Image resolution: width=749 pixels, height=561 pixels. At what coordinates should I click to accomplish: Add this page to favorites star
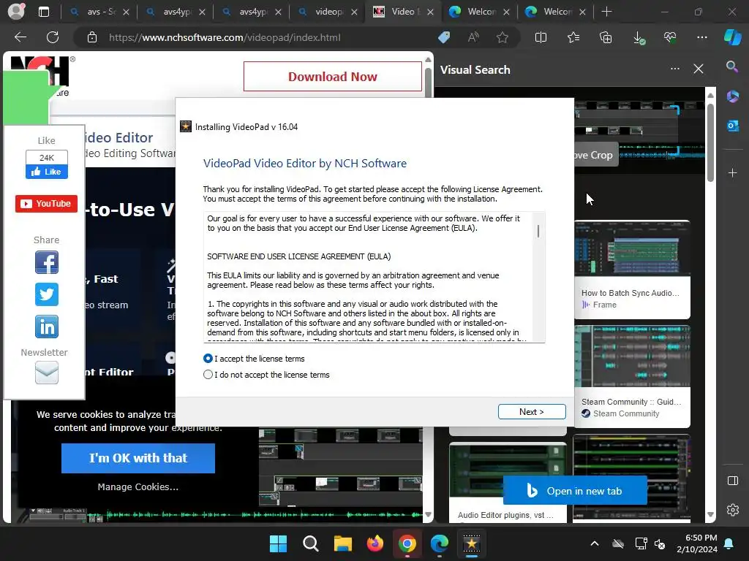point(502,37)
